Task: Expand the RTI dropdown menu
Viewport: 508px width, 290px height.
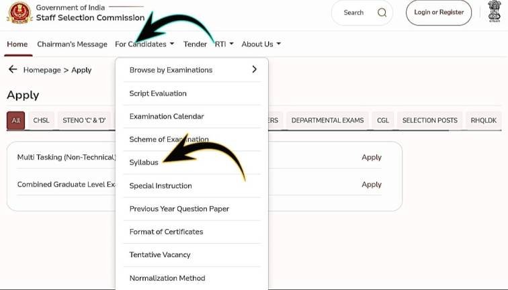Action: (224, 44)
